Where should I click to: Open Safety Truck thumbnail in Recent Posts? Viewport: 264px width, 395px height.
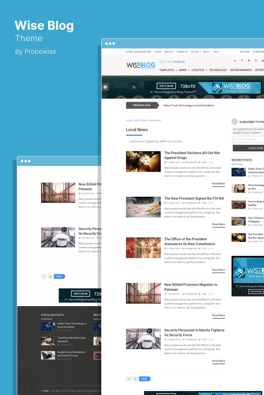[x=238, y=172]
